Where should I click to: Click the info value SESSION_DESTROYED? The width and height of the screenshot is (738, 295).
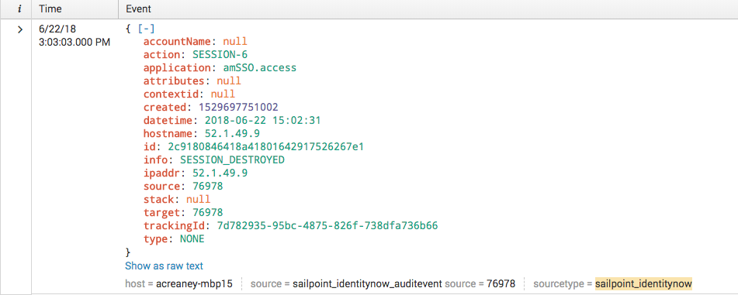(232, 160)
